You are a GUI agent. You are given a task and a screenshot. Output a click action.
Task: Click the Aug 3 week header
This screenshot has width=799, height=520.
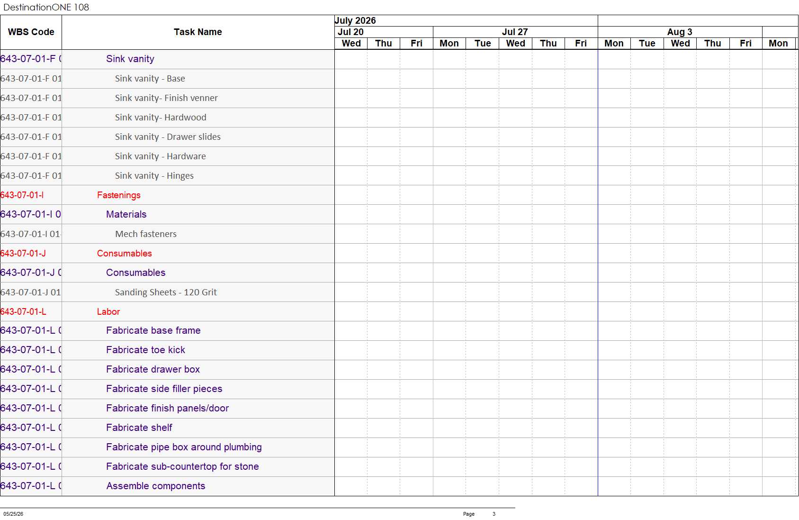pyautogui.click(x=680, y=32)
